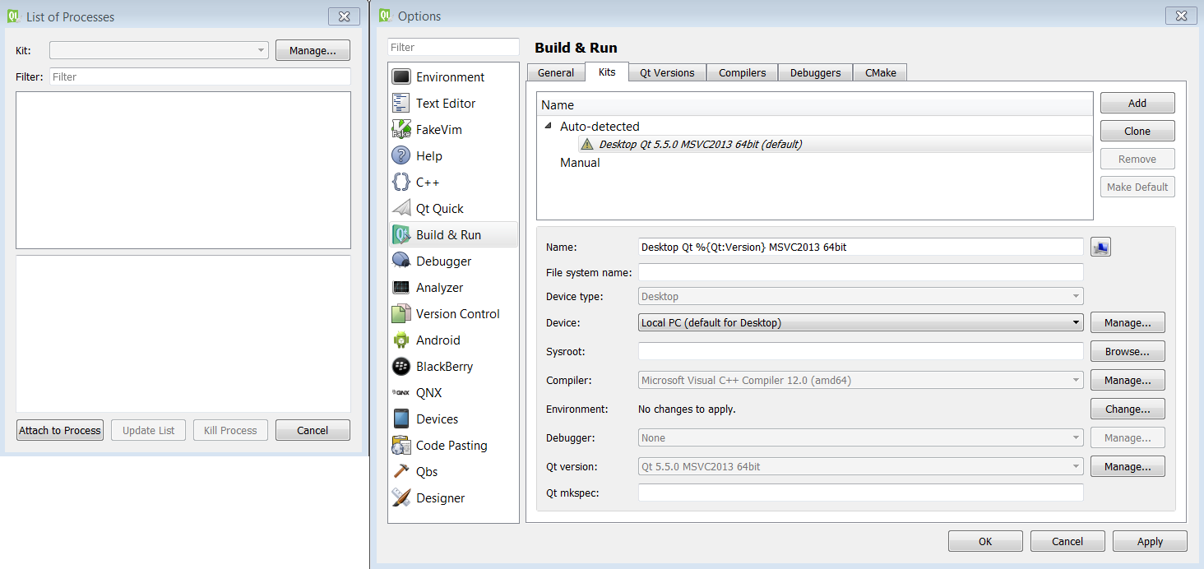Image resolution: width=1204 pixels, height=569 pixels.
Task: Open the Debugger options category
Action: (x=443, y=261)
